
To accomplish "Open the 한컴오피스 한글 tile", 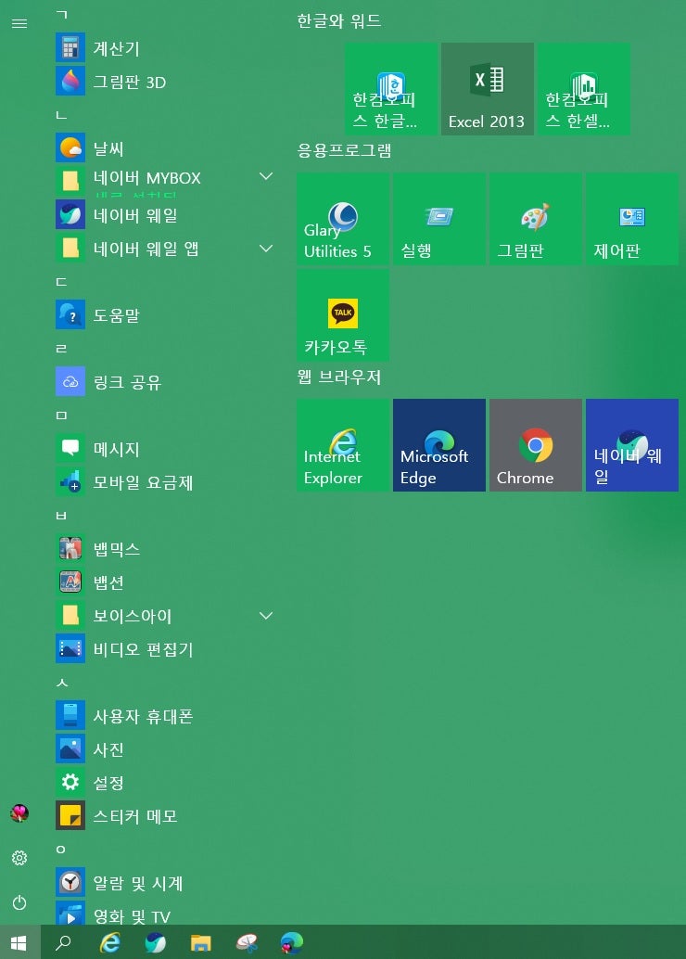I will [x=391, y=89].
